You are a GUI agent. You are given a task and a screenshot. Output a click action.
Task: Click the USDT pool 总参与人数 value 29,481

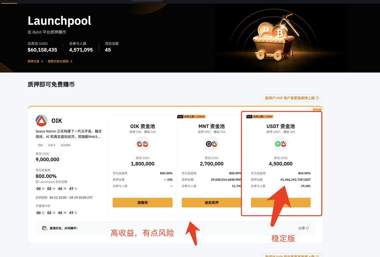pyautogui.click(x=305, y=186)
